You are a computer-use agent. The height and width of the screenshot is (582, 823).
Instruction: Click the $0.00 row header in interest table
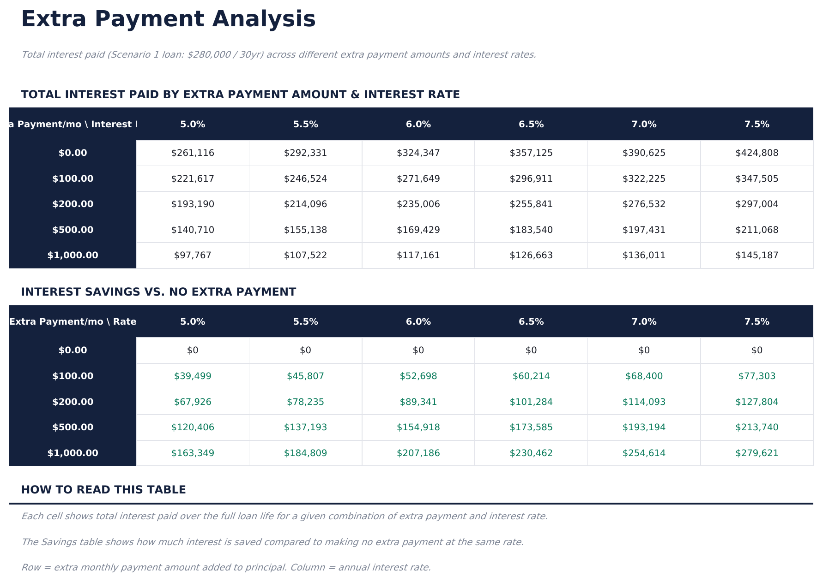click(x=73, y=153)
